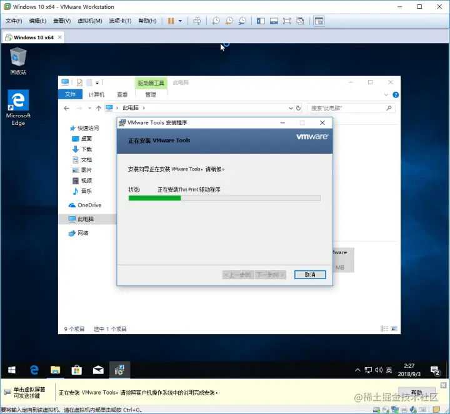Close the Windows 10 x64 tab
Image resolution: width=450 pixels, height=414 pixels.
click(60, 37)
